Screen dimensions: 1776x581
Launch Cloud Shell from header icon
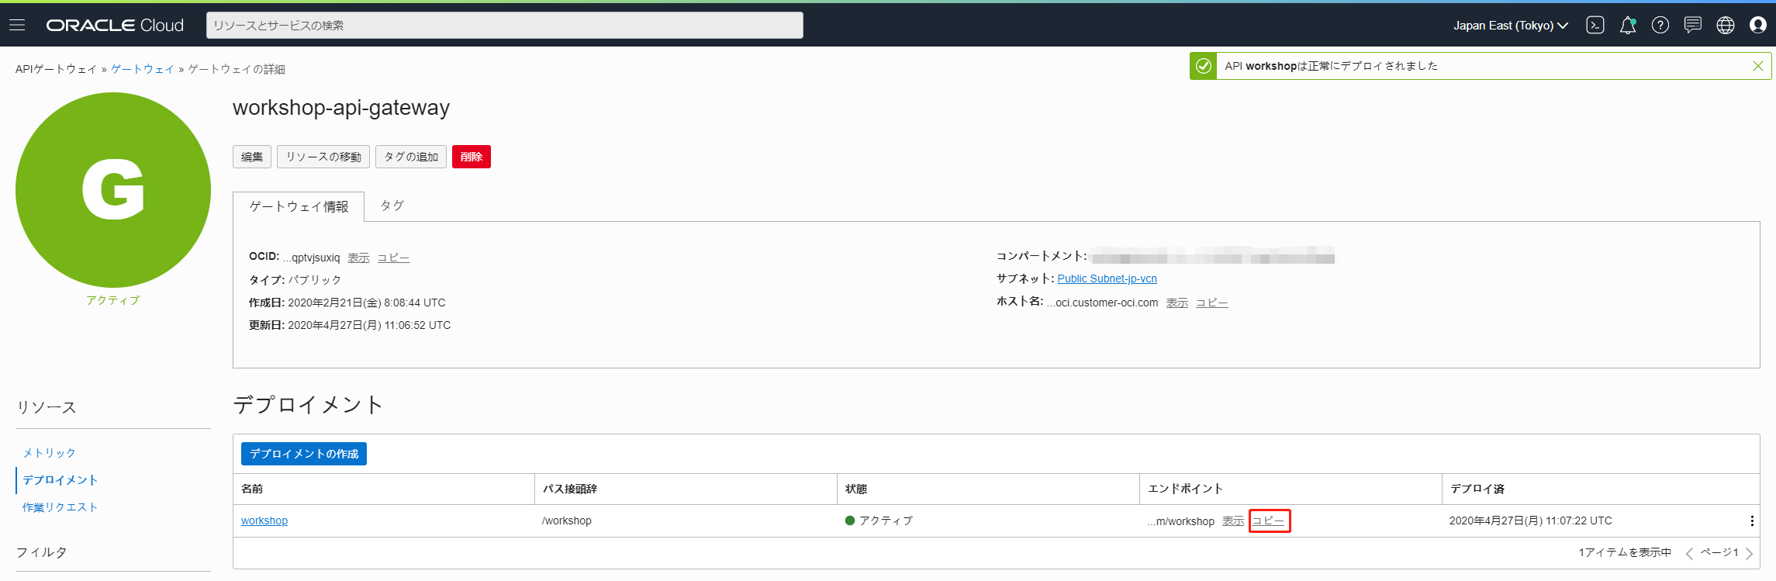[1595, 26]
